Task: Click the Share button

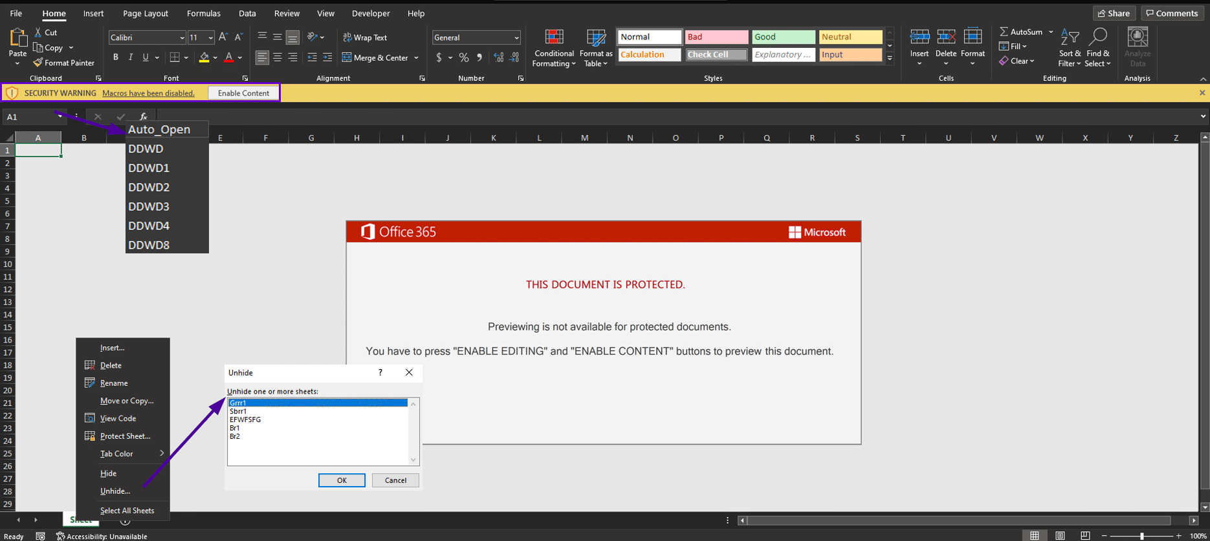Action: pyautogui.click(x=1114, y=13)
